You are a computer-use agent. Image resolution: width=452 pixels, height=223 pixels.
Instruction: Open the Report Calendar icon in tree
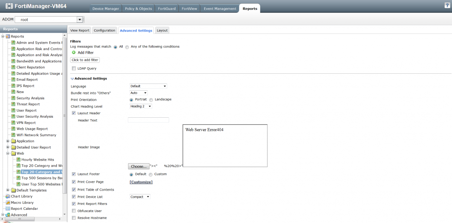tap(8, 209)
